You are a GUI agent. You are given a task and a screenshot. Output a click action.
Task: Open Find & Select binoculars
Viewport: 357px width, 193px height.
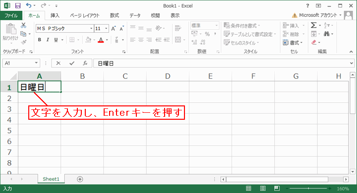(x=327, y=34)
